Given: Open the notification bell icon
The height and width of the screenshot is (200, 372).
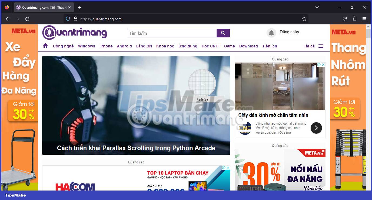Looking at the screenshot, I should [x=271, y=33].
